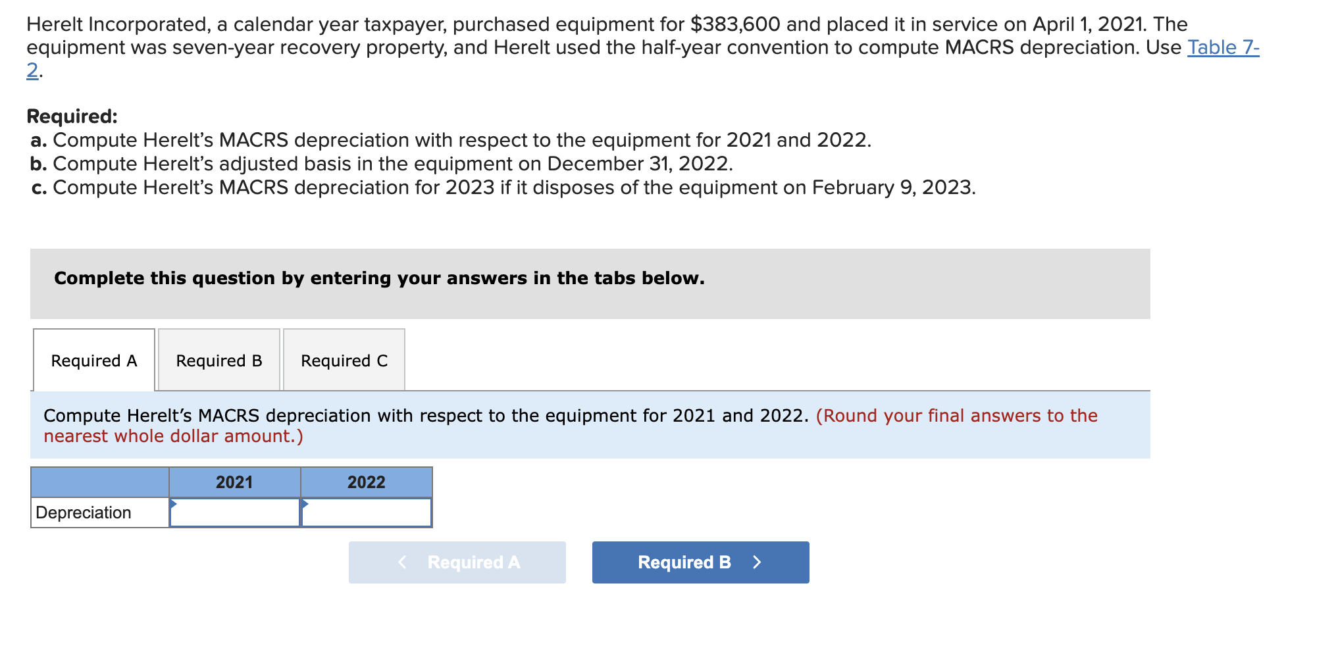The image size is (1336, 646).
Task: Click the left chevron arrow on Required A button
Action: pos(403,562)
